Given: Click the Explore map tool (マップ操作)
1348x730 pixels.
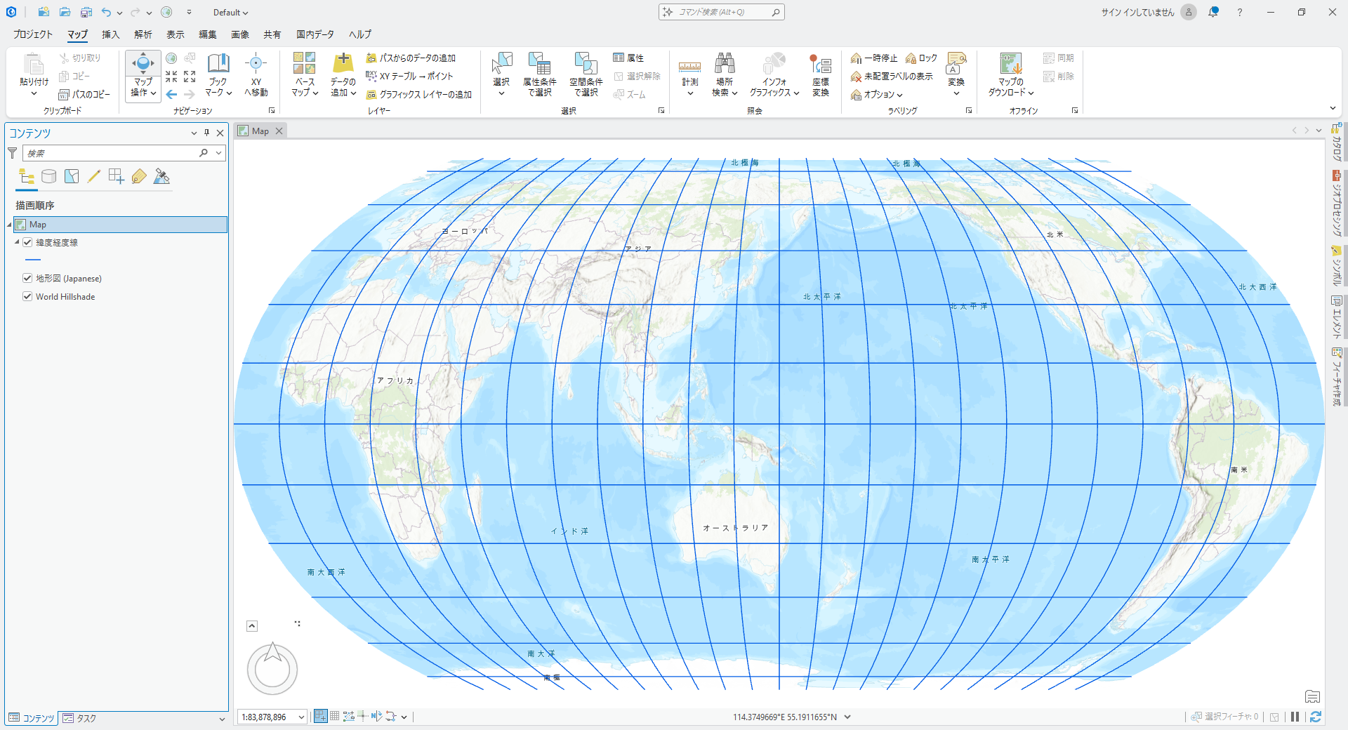Looking at the screenshot, I should [143, 64].
